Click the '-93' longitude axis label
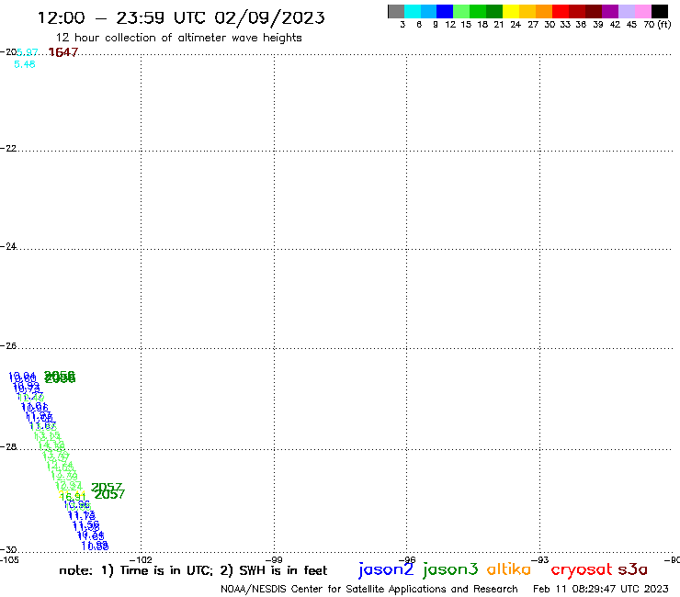The width and height of the screenshot is (680, 597). [540, 559]
